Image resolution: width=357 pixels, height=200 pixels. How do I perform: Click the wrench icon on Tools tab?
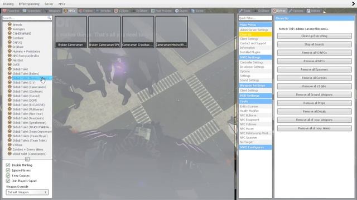point(240,11)
